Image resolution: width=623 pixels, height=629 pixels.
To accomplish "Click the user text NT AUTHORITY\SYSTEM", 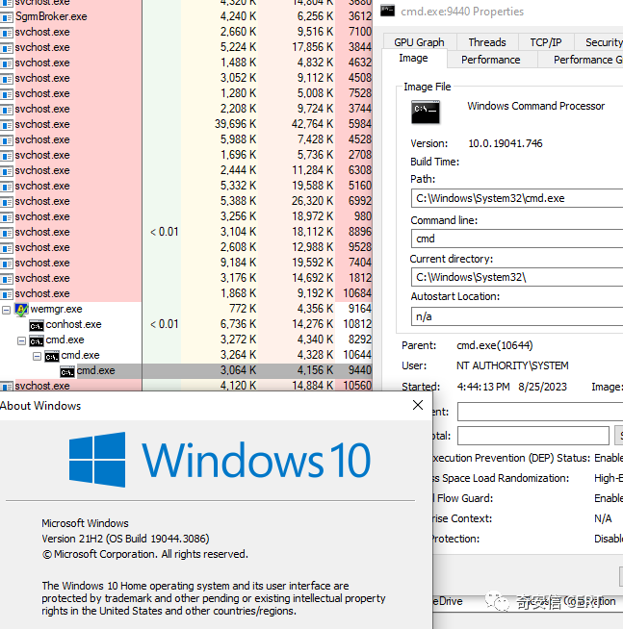I will point(512,365).
